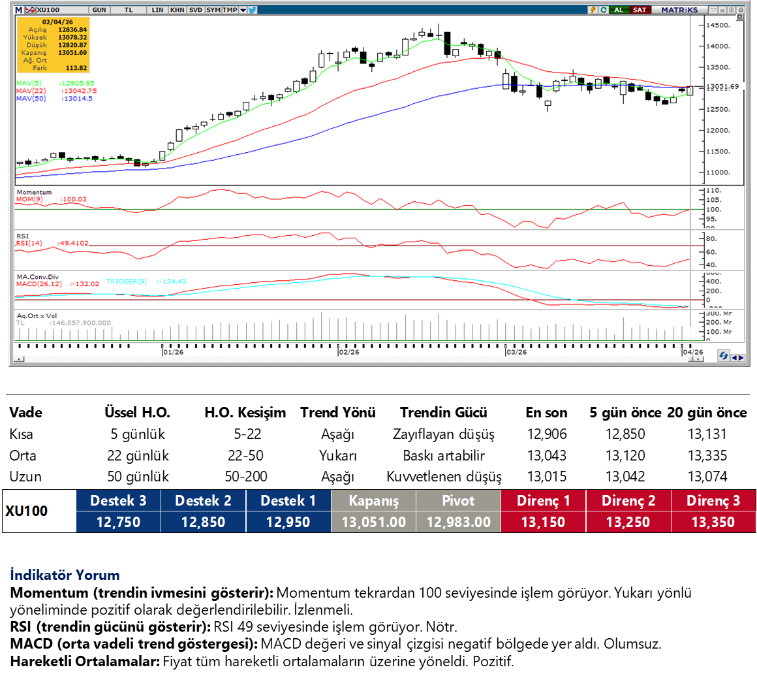Click the Matriks M logo icon
The image size is (757, 678).
pyautogui.click(x=18, y=10)
